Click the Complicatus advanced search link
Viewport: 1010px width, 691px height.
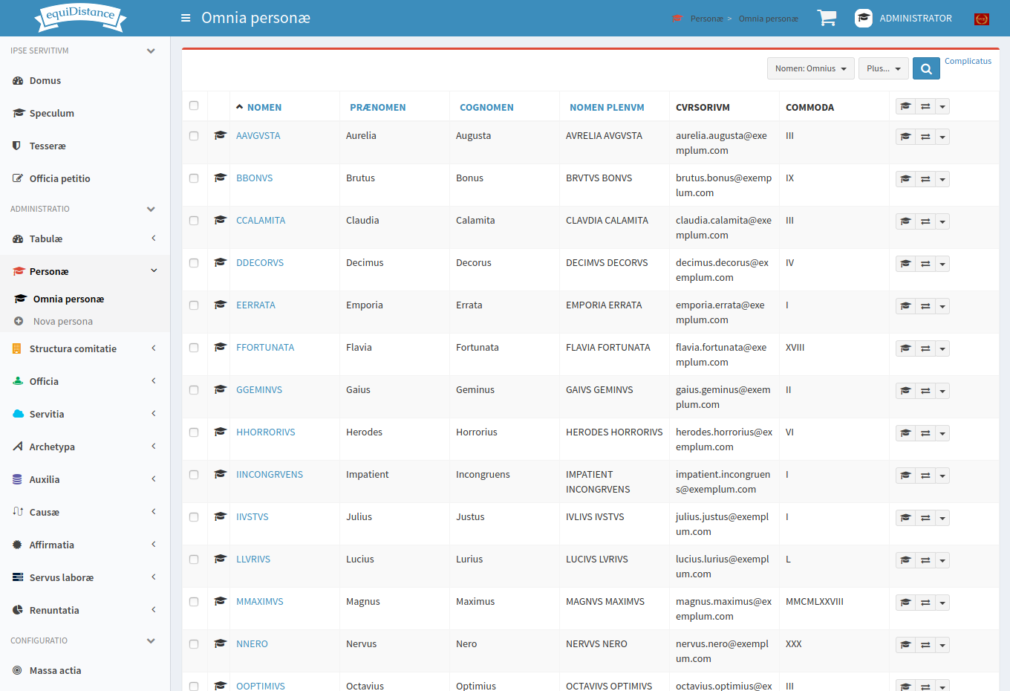(968, 61)
